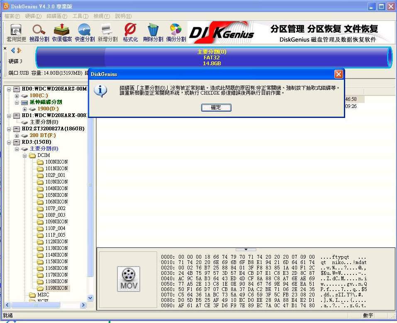Click the blue FAT32 partition bar
Image resolution: width=397 pixels, height=323 pixels.
coord(212,58)
